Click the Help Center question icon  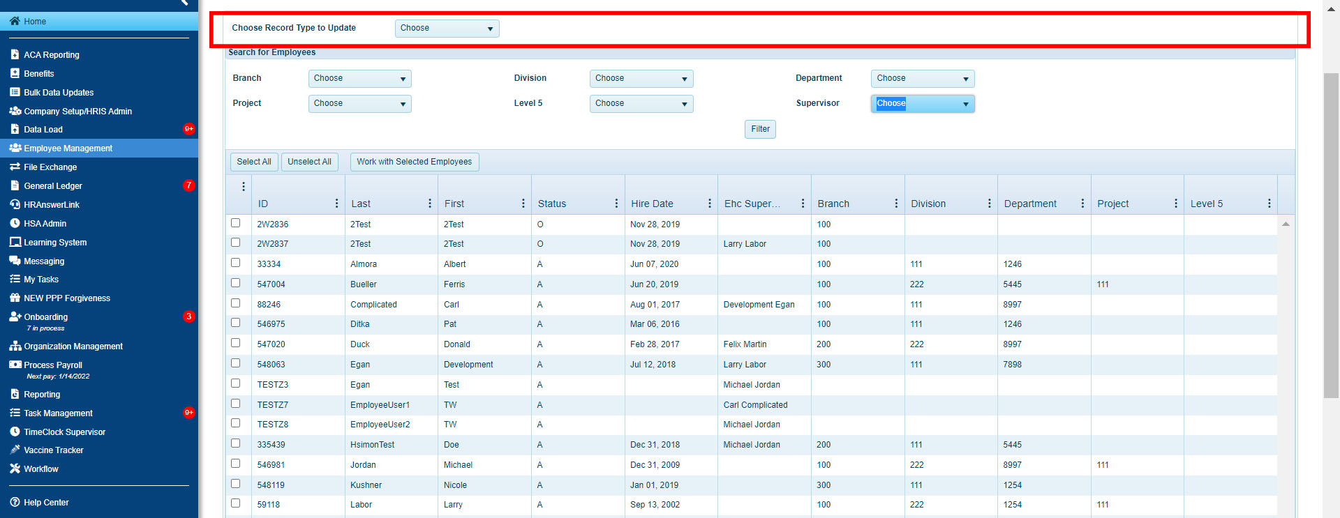15,502
